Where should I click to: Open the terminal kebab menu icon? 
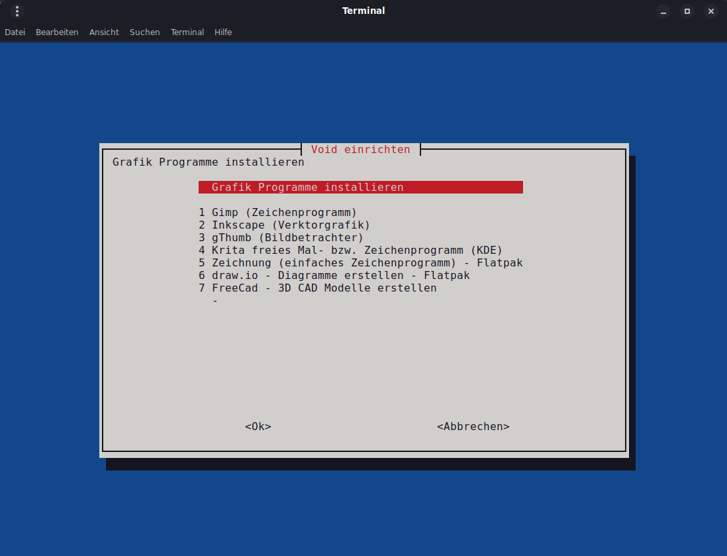[x=17, y=11]
